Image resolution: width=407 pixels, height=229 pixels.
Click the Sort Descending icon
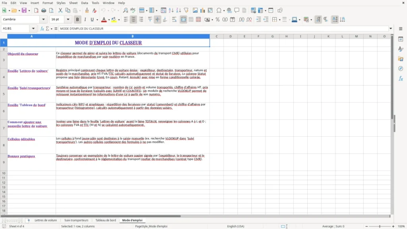[178, 10]
